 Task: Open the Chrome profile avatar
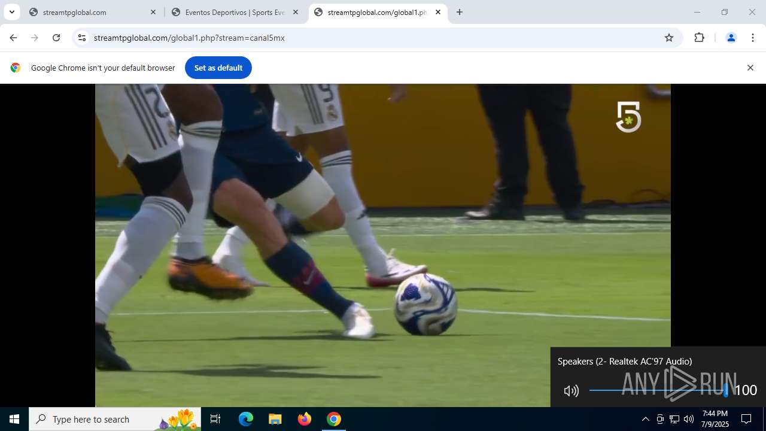click(731, 38)
